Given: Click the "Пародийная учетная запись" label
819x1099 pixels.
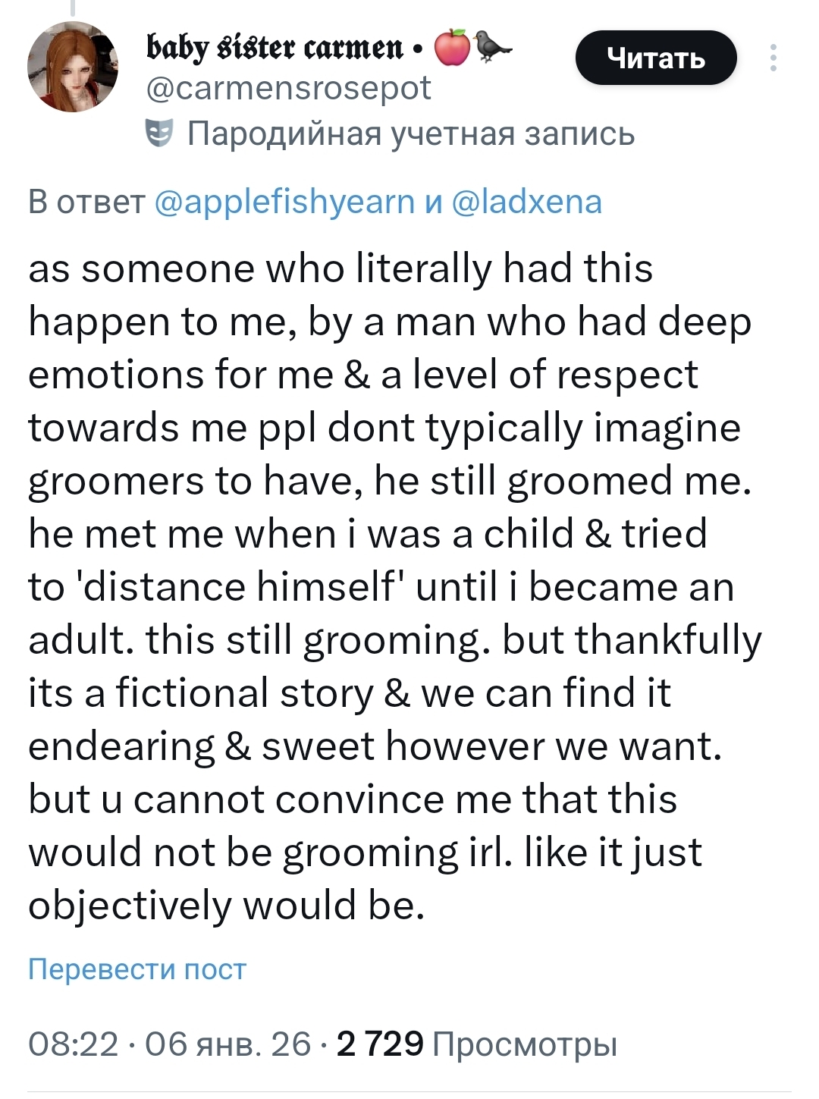Looking at the screenshot, I should coord(410,133).
